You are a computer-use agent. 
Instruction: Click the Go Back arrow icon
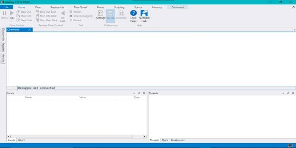pyautogui.click(x=63, y=13)
